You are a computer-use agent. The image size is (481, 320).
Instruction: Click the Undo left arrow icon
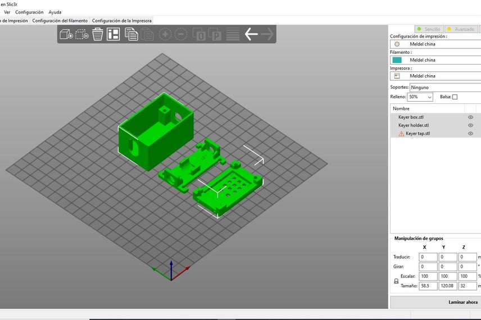click(x=251, y=34)
